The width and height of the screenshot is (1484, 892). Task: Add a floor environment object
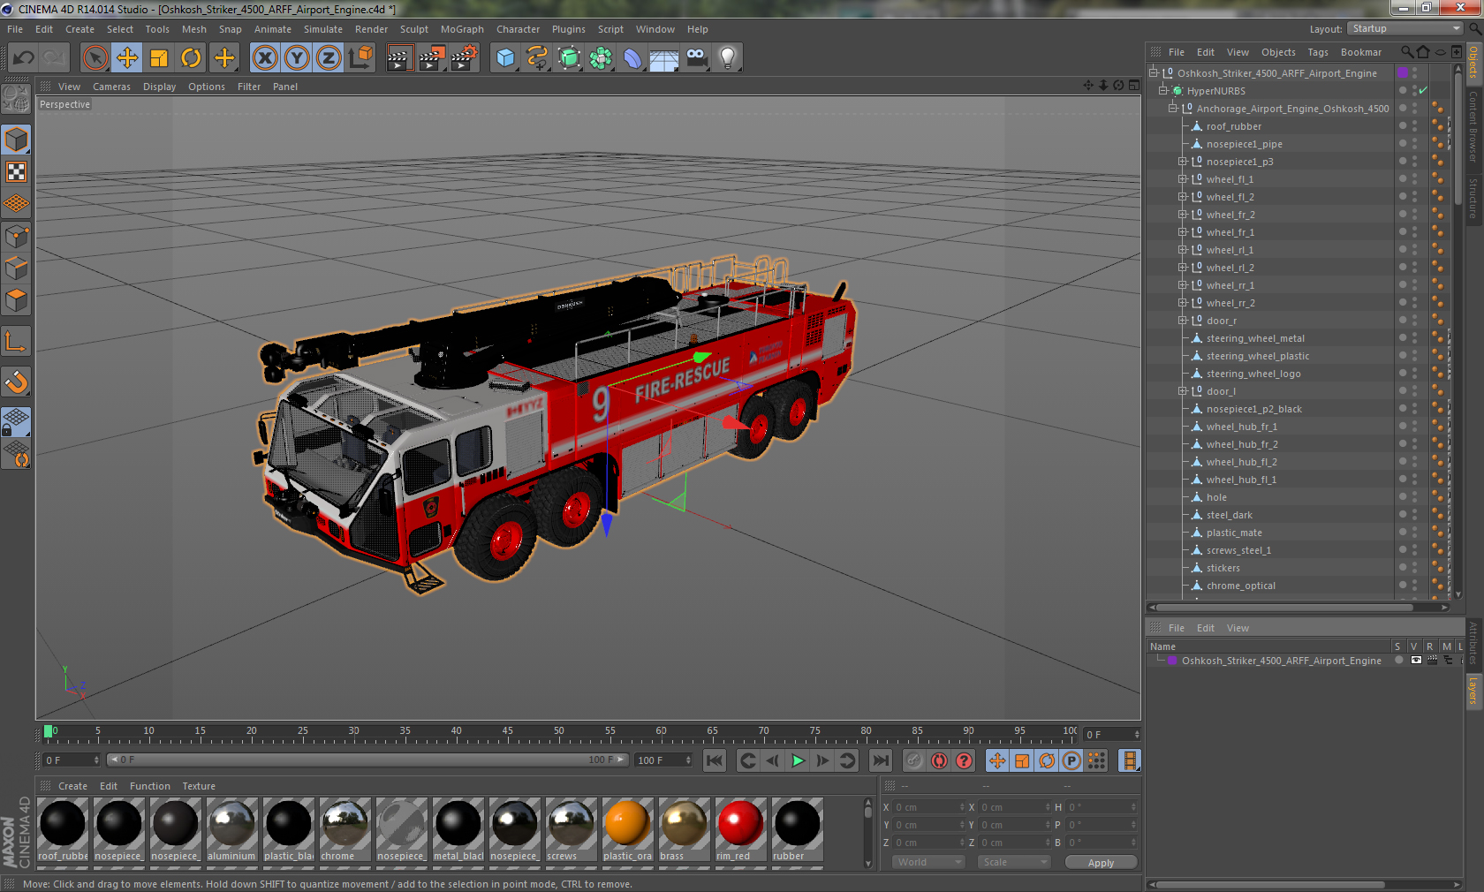(664, 58)
